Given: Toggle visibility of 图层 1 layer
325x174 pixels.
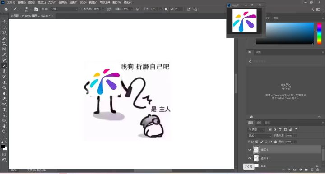Looking at the screenshot, I should (250, 158).
